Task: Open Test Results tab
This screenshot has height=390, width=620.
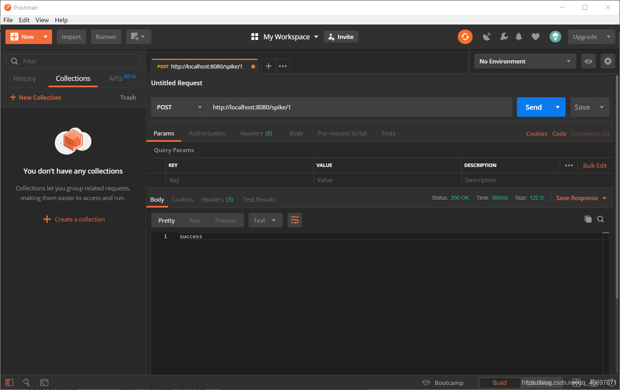Action: coord(259,199)
